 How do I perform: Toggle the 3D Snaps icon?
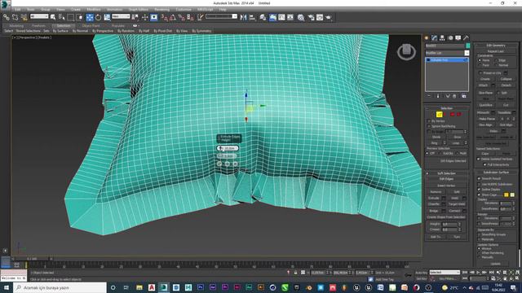[164, 17]
